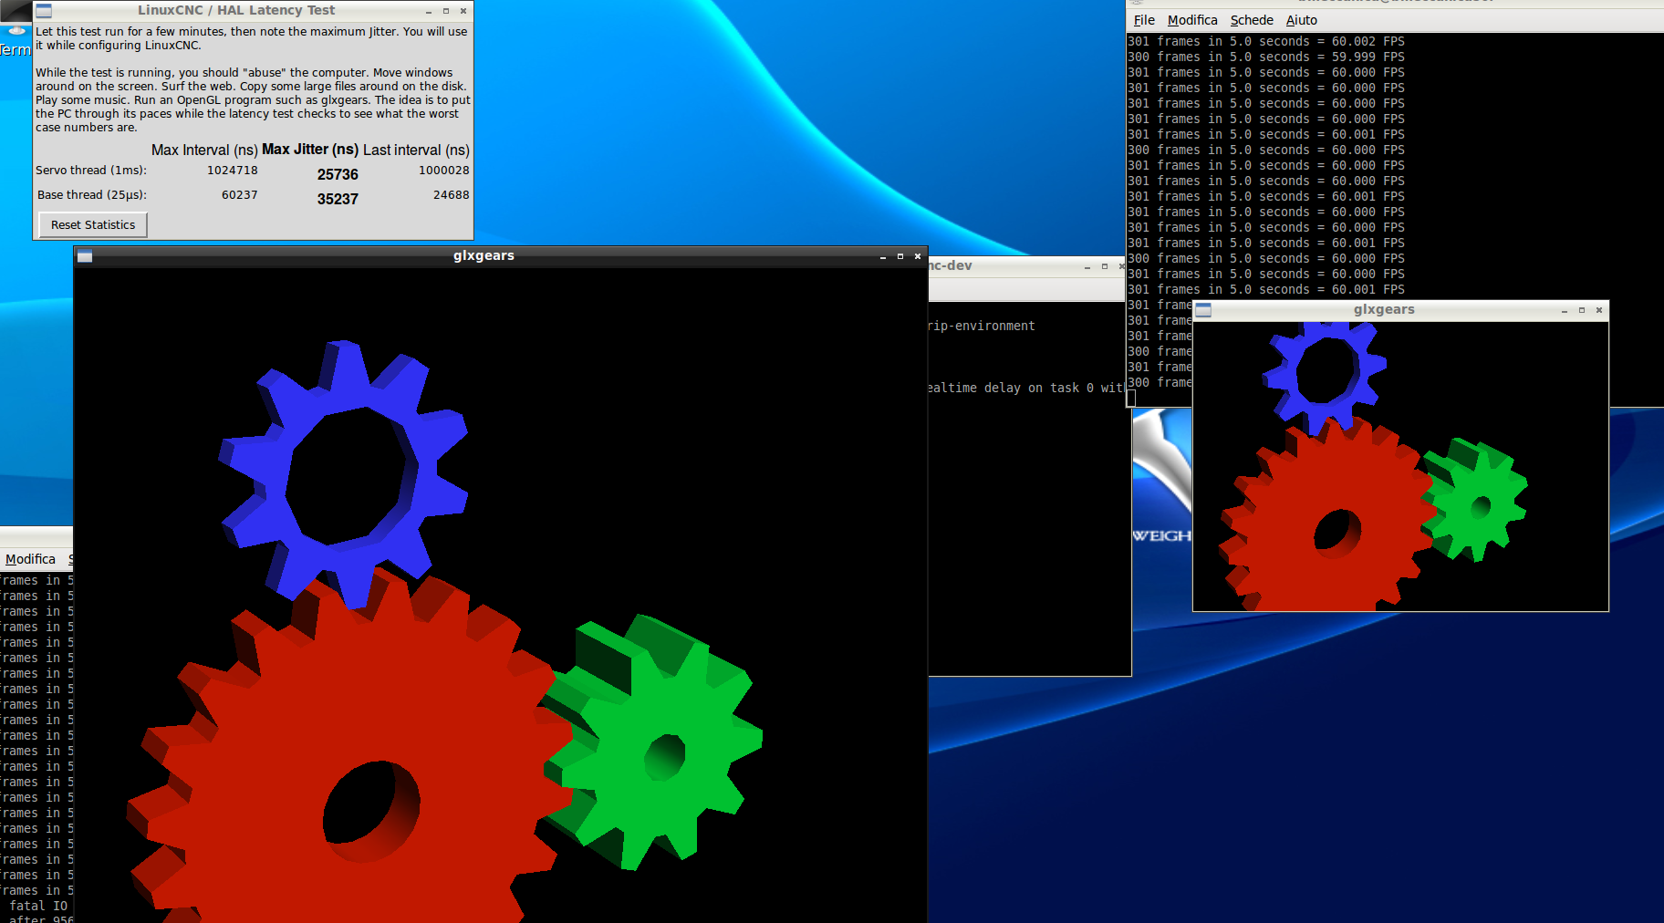Open Modifica menu in bottom-left terminal
This screenshot has width=1664, height=923.
point(30,559)
